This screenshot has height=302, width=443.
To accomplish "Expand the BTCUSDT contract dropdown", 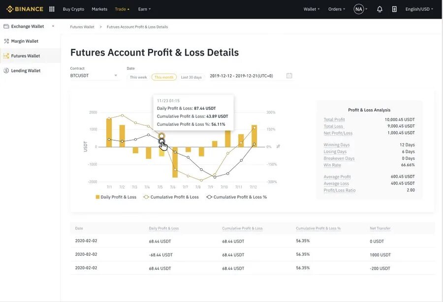I will [116, 76].
